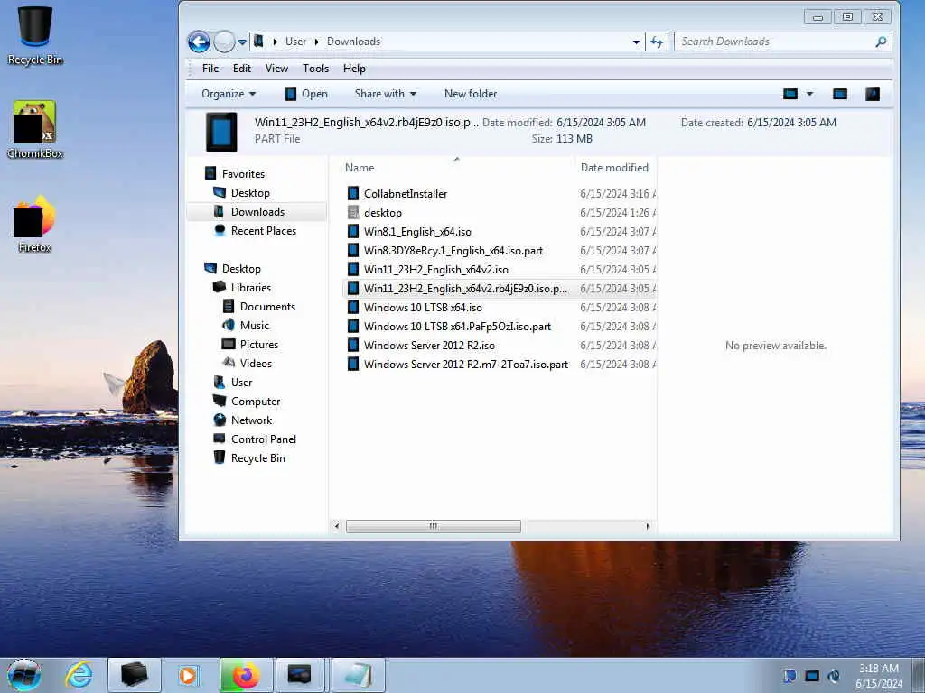Screen dimensions: 925x693
Task: Select the CollabnetInstaller file
Action: coord(405,194)
